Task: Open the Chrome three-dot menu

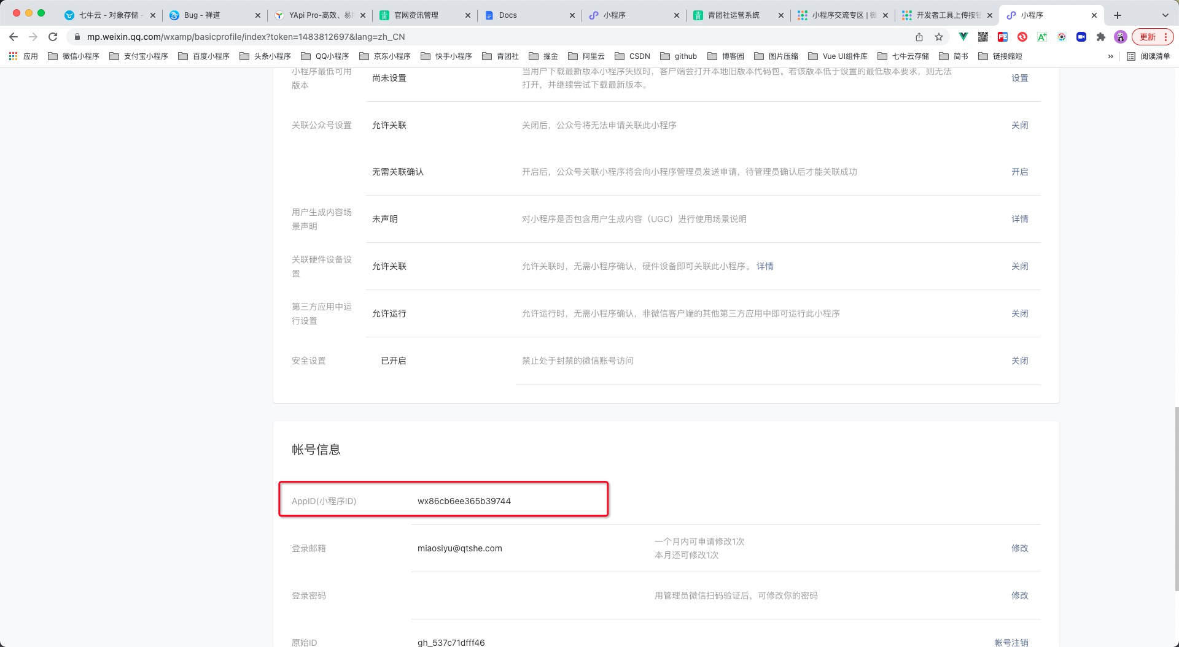Action: pos(1165,37)
